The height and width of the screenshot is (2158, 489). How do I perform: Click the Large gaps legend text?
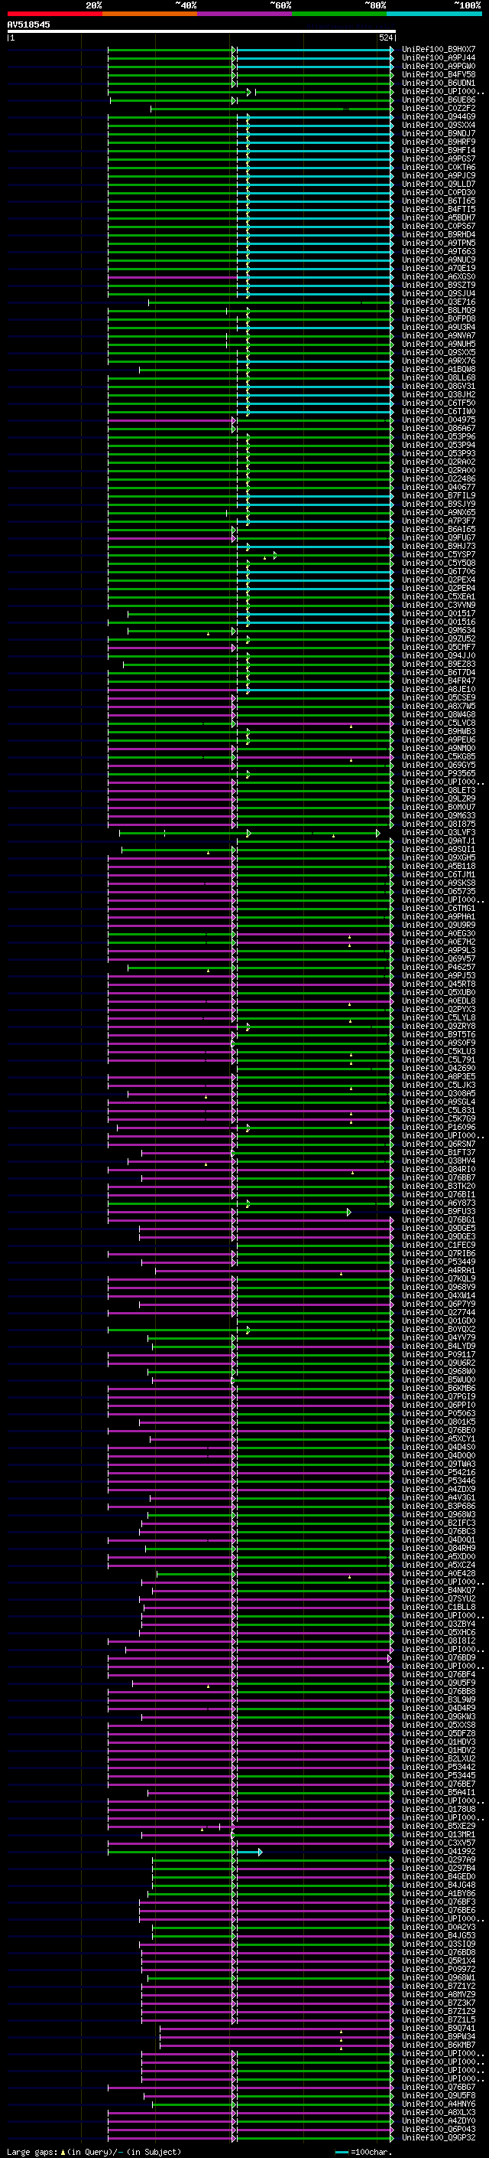tap(32, 2152)
